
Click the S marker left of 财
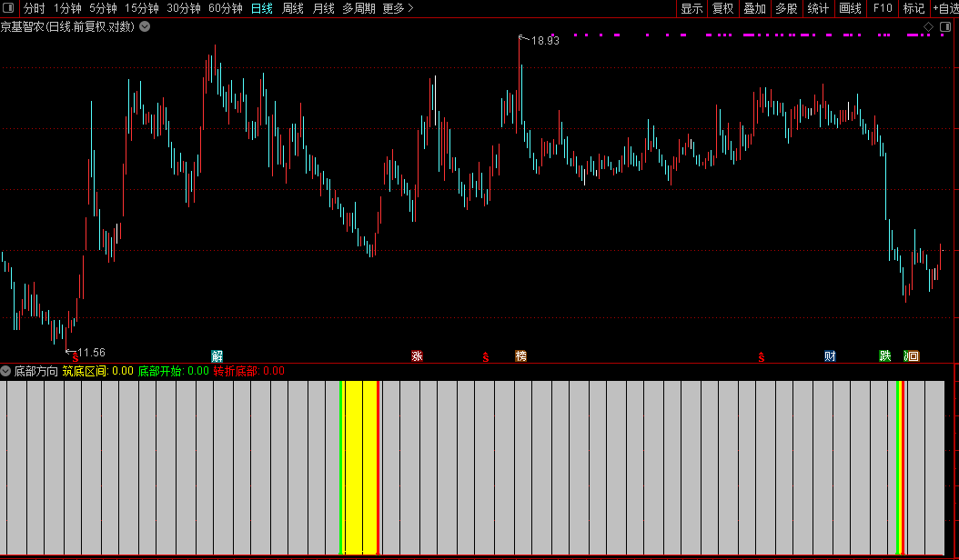tap(762, 357)
